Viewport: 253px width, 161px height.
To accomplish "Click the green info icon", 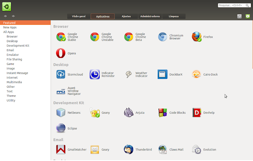I will (248, 16).
